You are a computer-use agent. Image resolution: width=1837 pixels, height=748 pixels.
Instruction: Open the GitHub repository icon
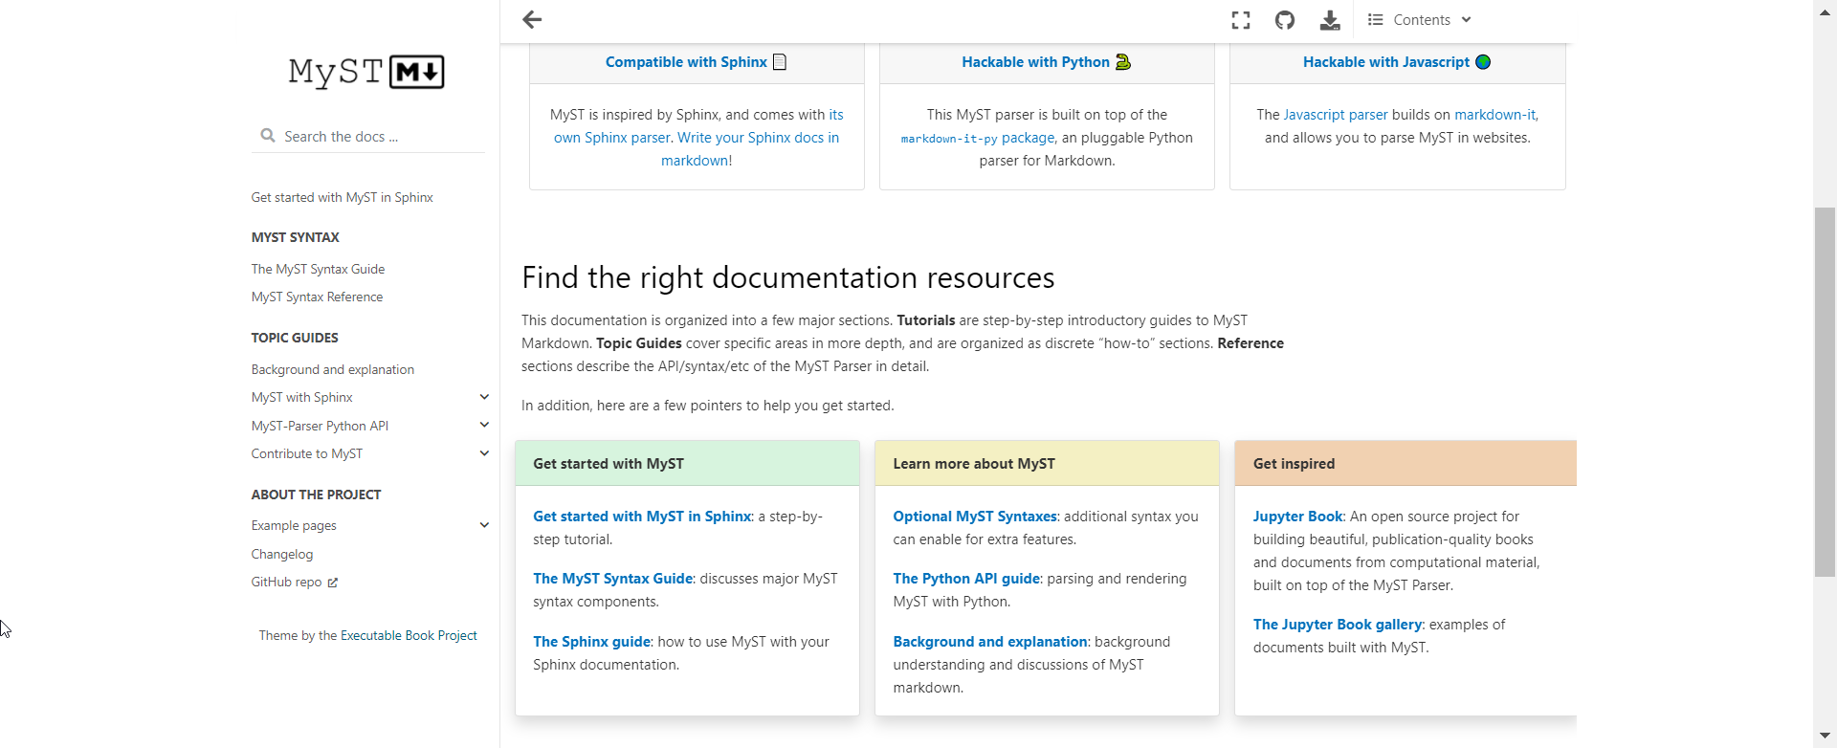click(x=1285, y=20)
